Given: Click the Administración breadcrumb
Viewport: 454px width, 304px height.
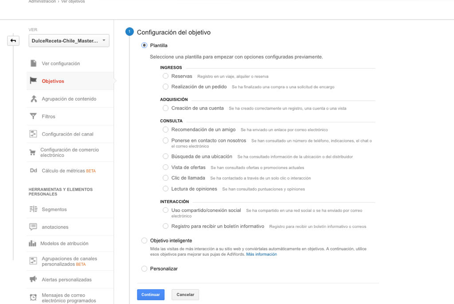Looking at the screenshot, I should pyautogui.click(x=42, y=2).
